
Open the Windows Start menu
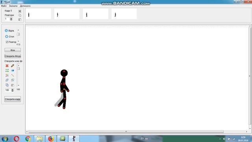(5, 138)
